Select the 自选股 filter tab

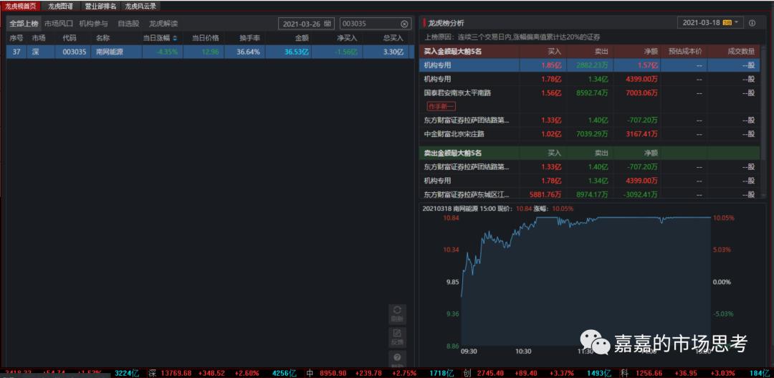pyautogui.click(x=128, y=23)
